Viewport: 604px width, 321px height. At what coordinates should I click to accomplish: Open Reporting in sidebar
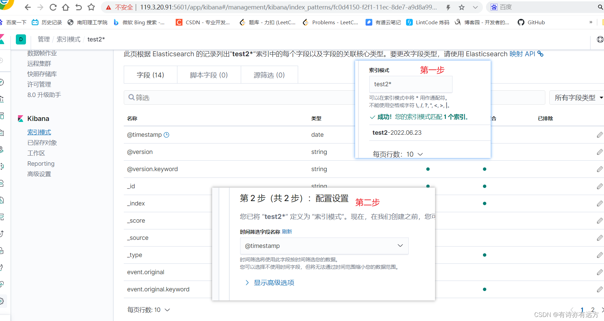click(x=41, y=164)
